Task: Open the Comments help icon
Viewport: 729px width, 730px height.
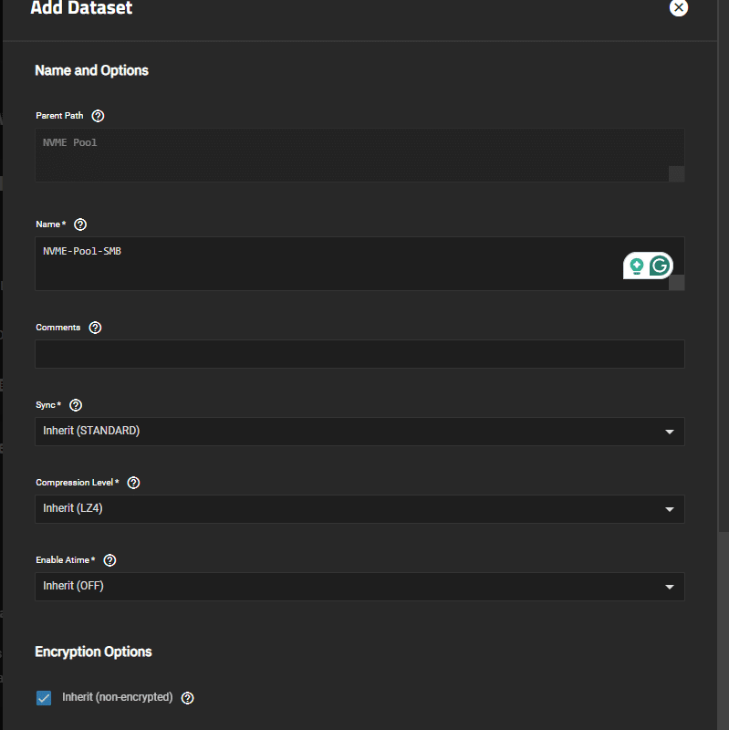Action: [95, 328]
